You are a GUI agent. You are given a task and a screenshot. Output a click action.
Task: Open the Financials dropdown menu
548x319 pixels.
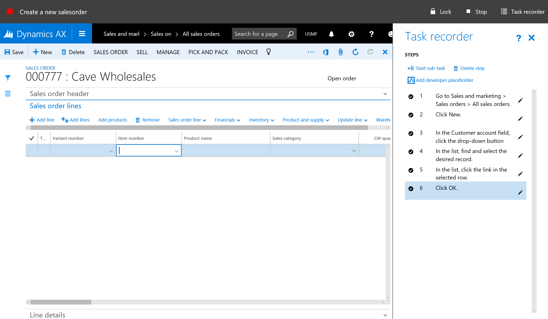point(227,120)
